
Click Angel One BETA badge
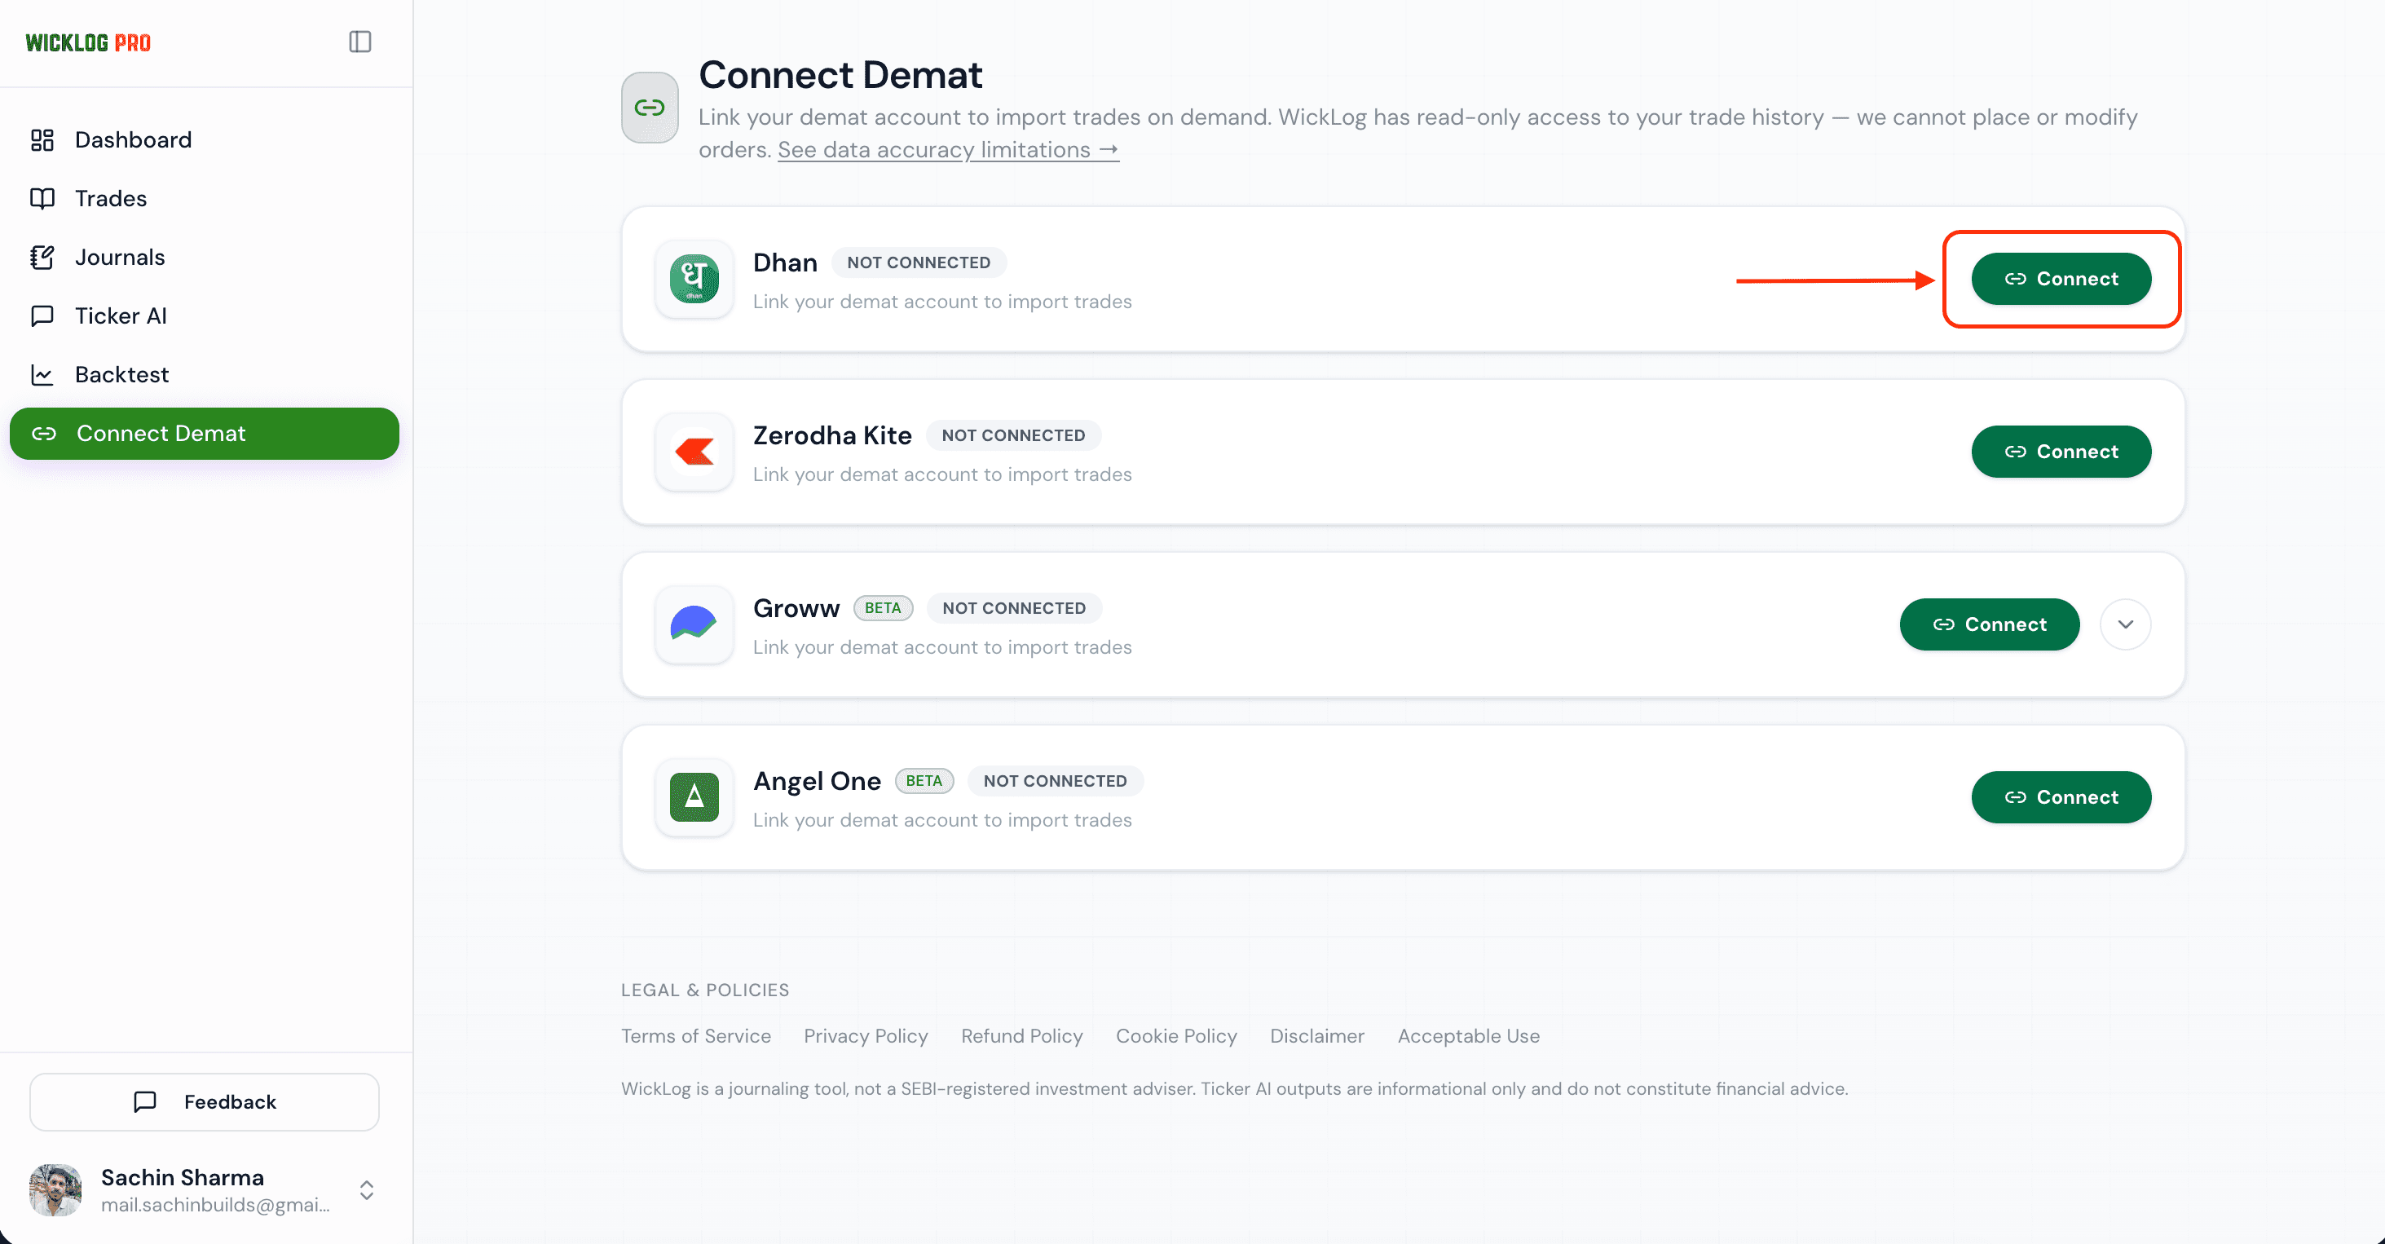924,781
